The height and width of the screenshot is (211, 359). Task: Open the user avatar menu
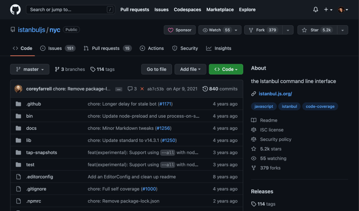343,9
